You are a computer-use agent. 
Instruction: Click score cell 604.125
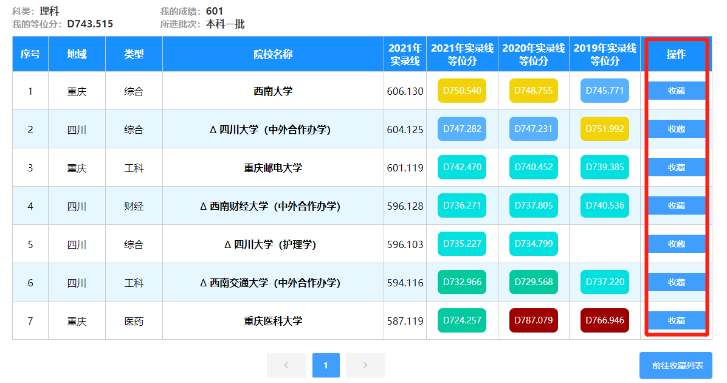click(405, 129)
